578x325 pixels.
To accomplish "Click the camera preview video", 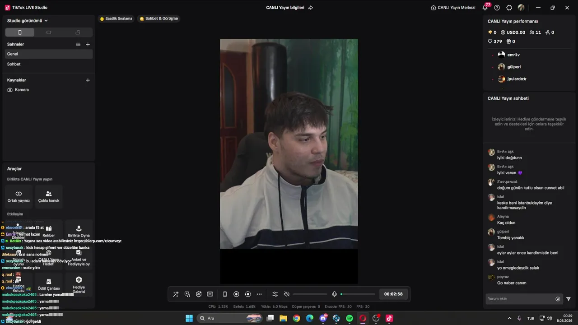I will 289,144.
